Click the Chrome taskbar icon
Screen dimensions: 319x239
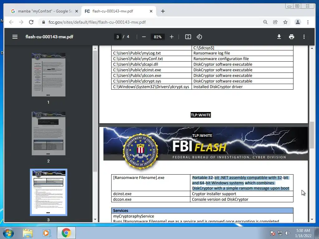(x=66, y=233)
